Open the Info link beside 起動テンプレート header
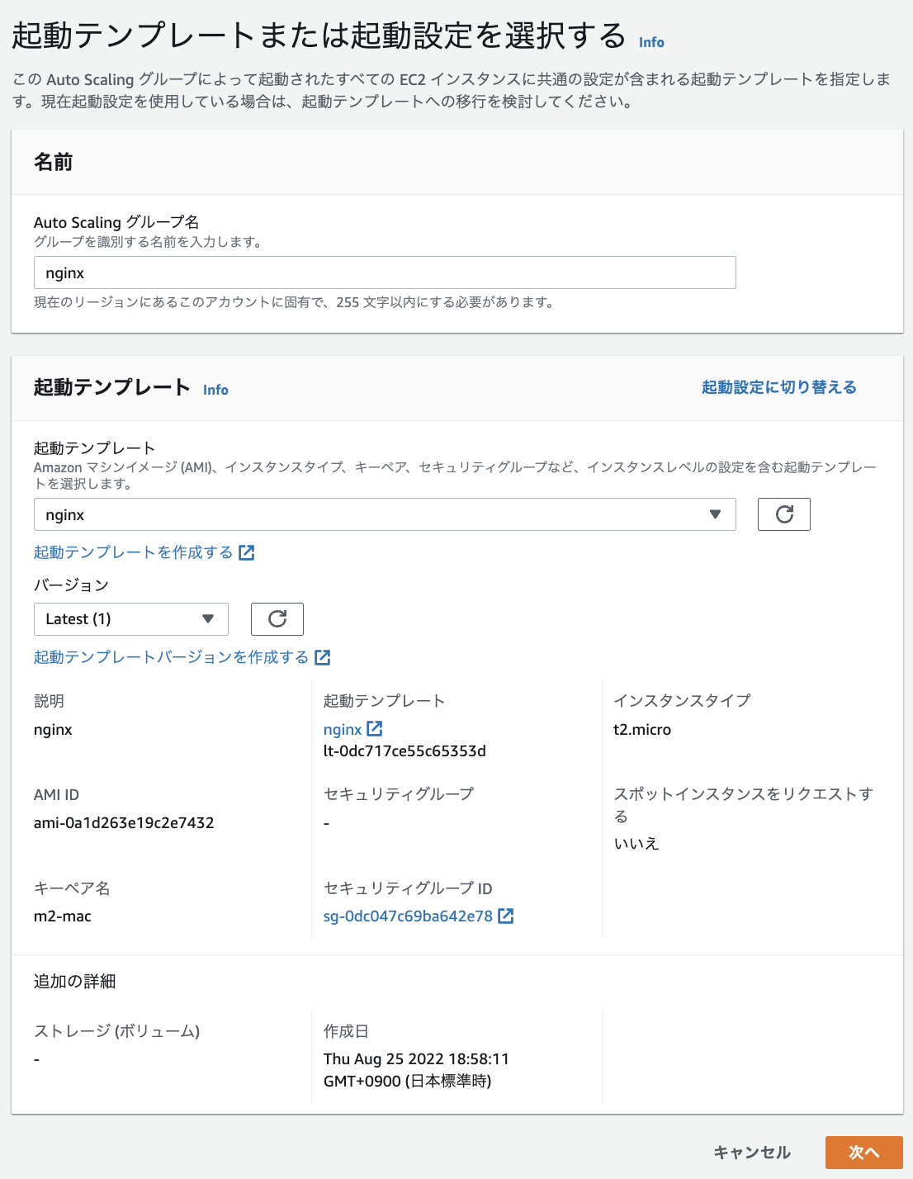The height and width of the screenshot is (1179, 913). pos(215,389)
